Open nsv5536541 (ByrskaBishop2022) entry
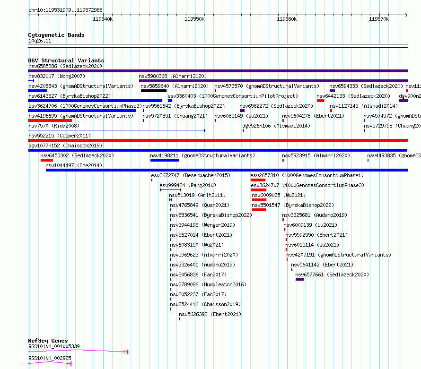The width and height of the screenshot is (421, 369). [211, 215]
